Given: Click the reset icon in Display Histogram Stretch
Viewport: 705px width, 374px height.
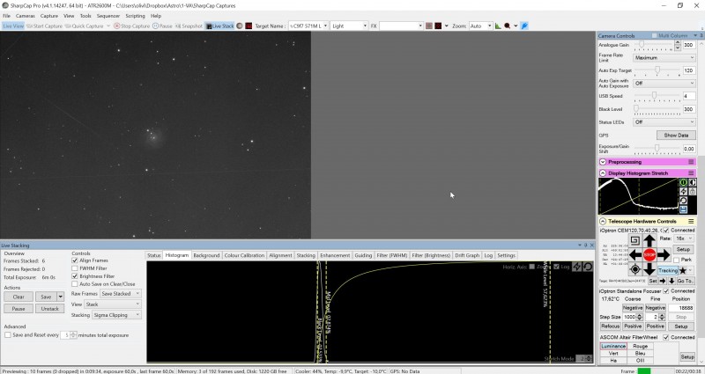Looking at the screenshot, I should 683,201.
